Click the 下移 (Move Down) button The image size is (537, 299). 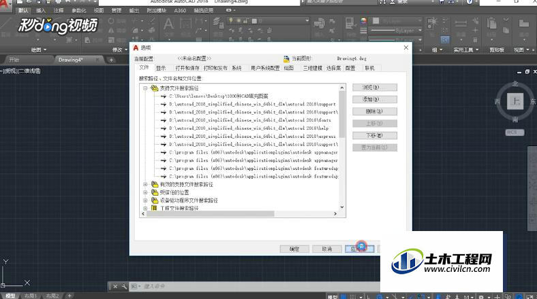(375, 135)
